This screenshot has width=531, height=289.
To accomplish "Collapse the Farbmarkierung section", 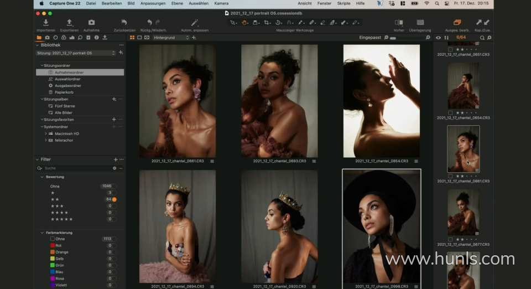I will 42,233.
